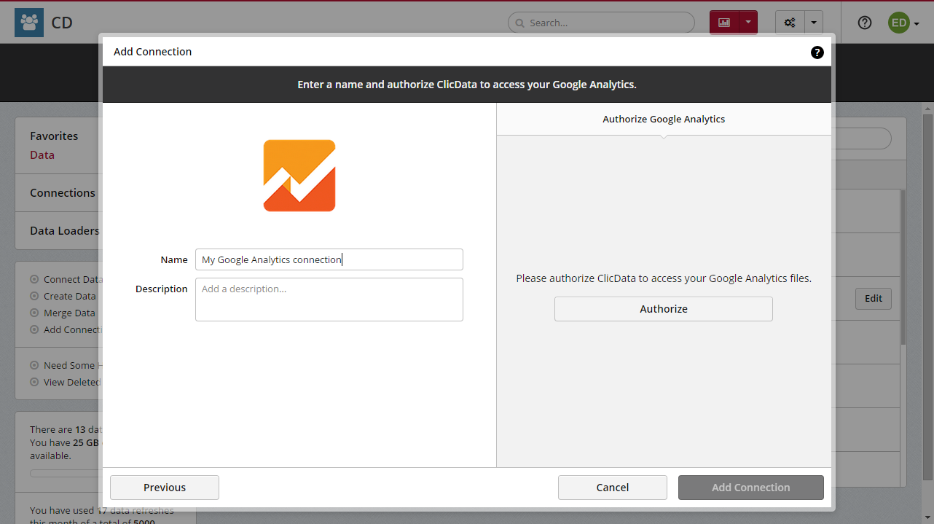Click the View Deleted link
The image size is (934, 524).
click(72, 382)
